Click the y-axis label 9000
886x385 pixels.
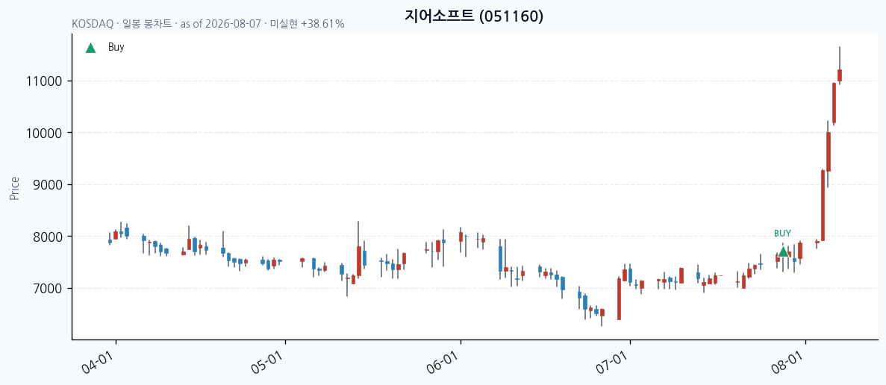47,184
